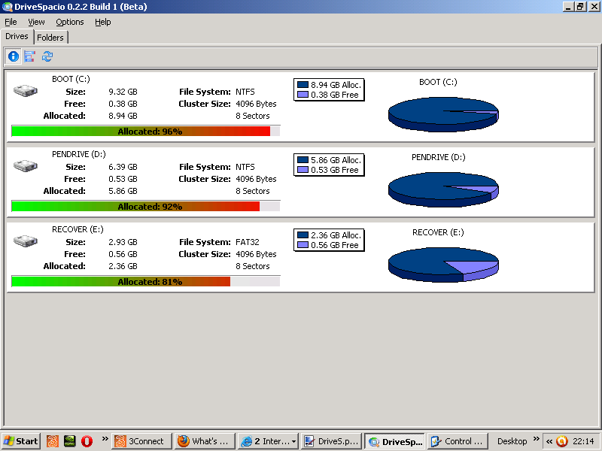Click the 8.94 GB Alloc. legend swatch
This screenshot has width=602, height=451.
(303, 85)
